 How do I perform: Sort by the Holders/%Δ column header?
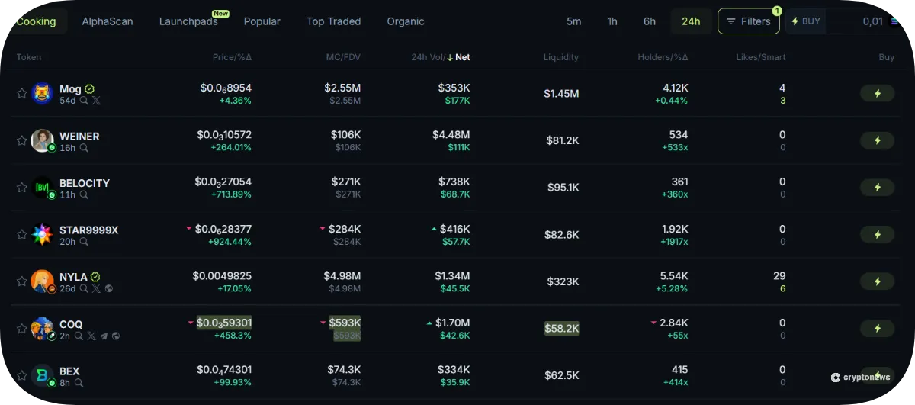point(663,57)
